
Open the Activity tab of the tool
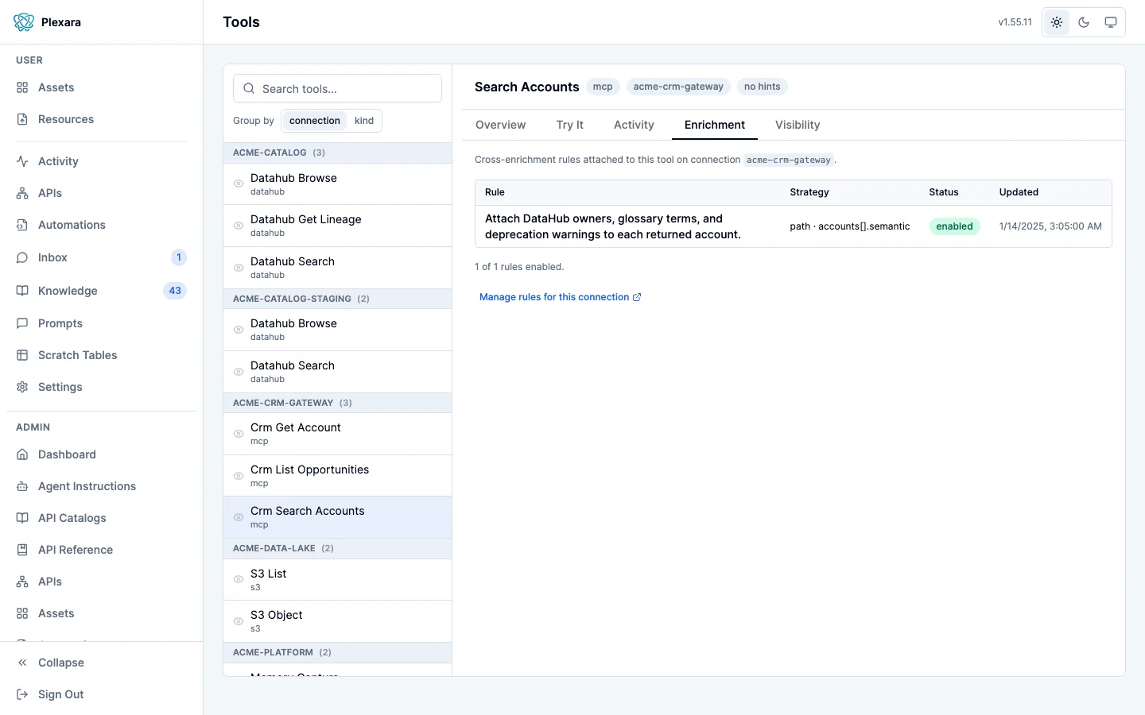pyautogui.click(x=634, y=125)
